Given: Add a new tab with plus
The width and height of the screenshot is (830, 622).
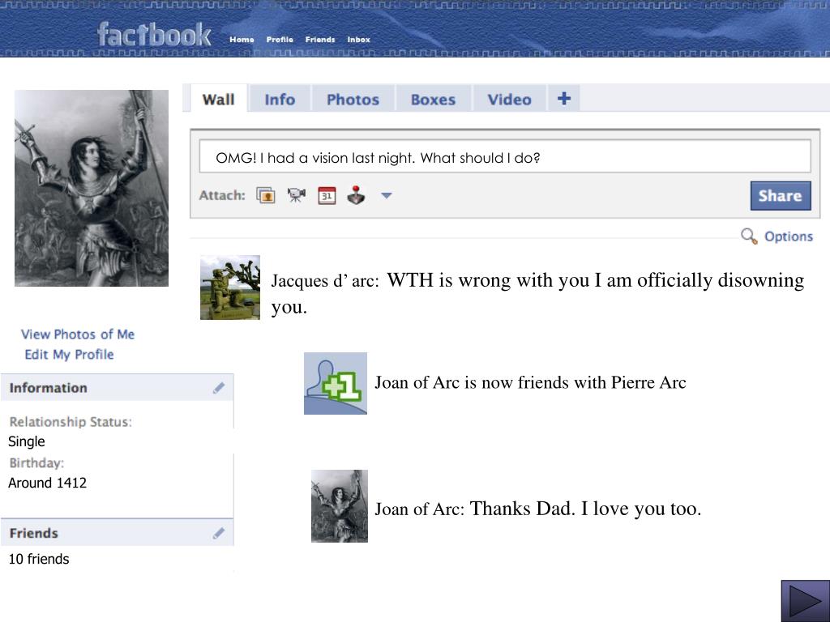Looking at the screenshot, I should click(564, 98).
